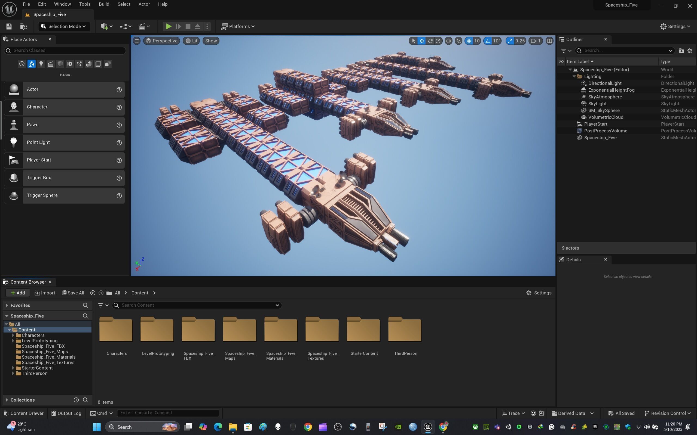This screenshot has width=697, height=435.
Task: Select the Volumes category icon
Action: click(98, 64)
